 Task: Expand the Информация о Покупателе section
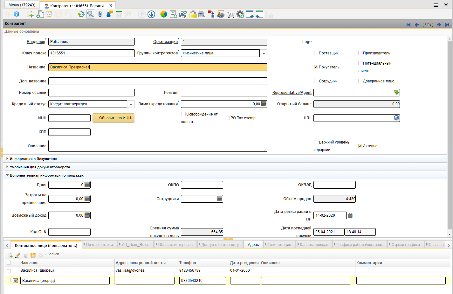(33, 159)
